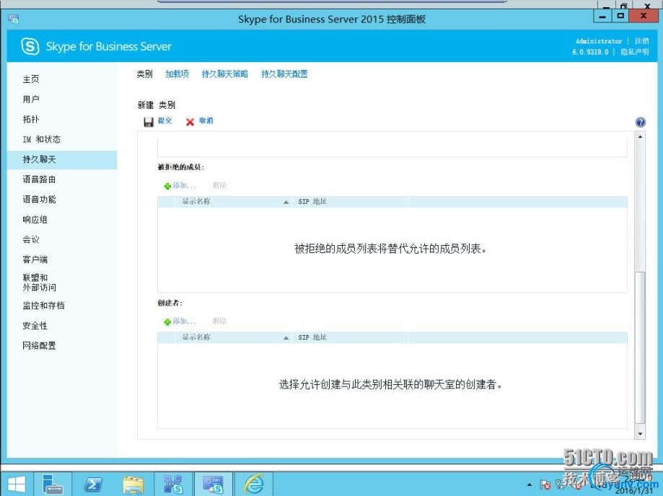663x496 pixels.
Task: Click 添加 under 被拒绝的成员
Action: click(x=180, y=185)
